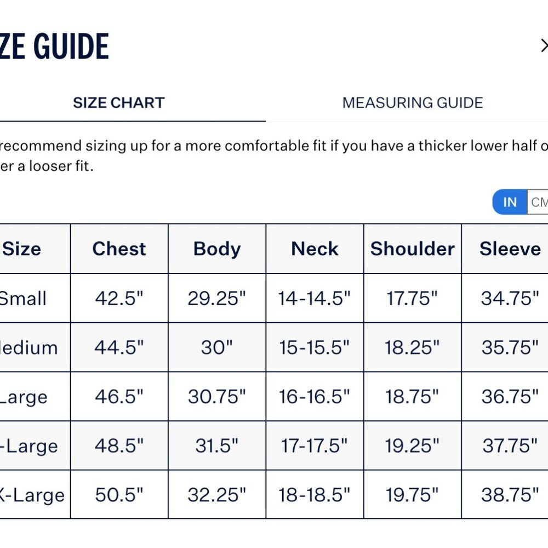Click the 46.5" chest measurement cell
This screenshot has height=548, width=548.
[119, 397]
